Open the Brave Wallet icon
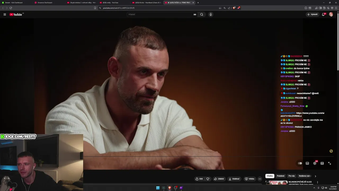Screen dimensions: 339x191 click(324, 8)
